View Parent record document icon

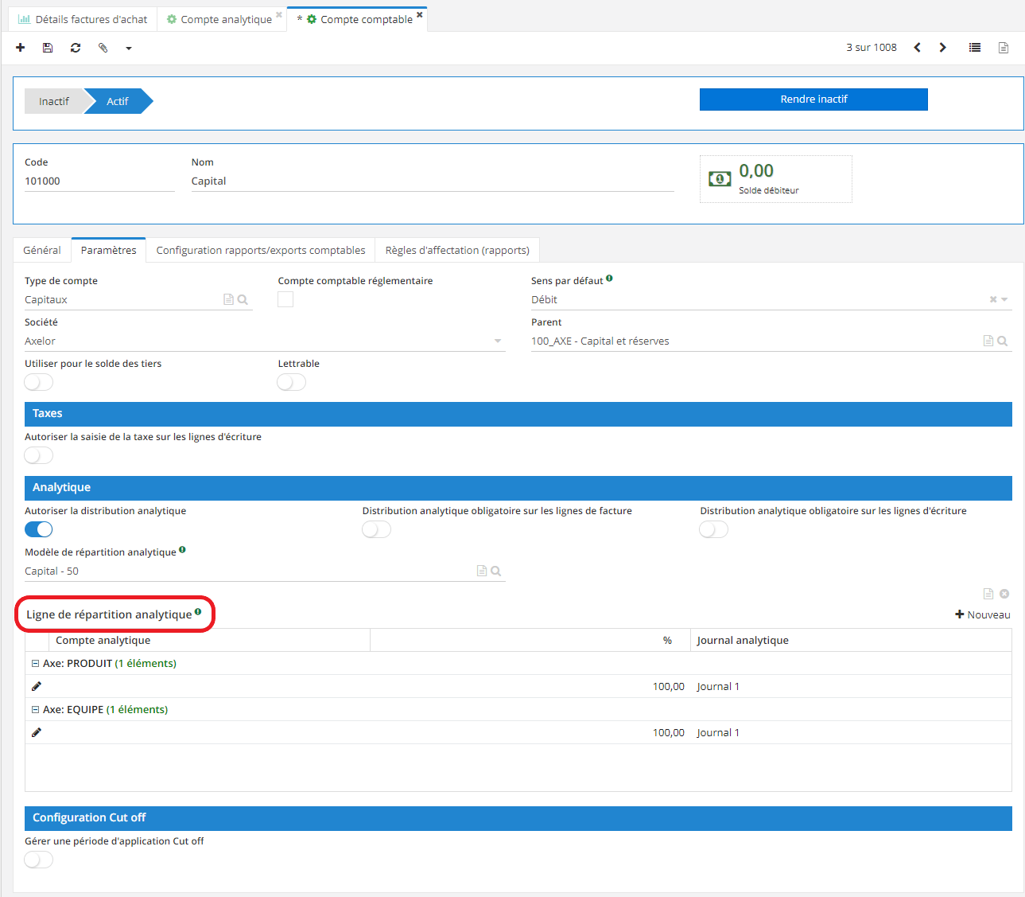pos(988,341)
